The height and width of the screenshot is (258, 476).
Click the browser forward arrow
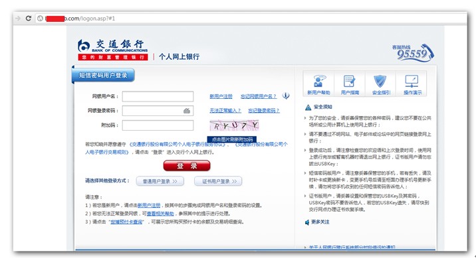[18, 18]
